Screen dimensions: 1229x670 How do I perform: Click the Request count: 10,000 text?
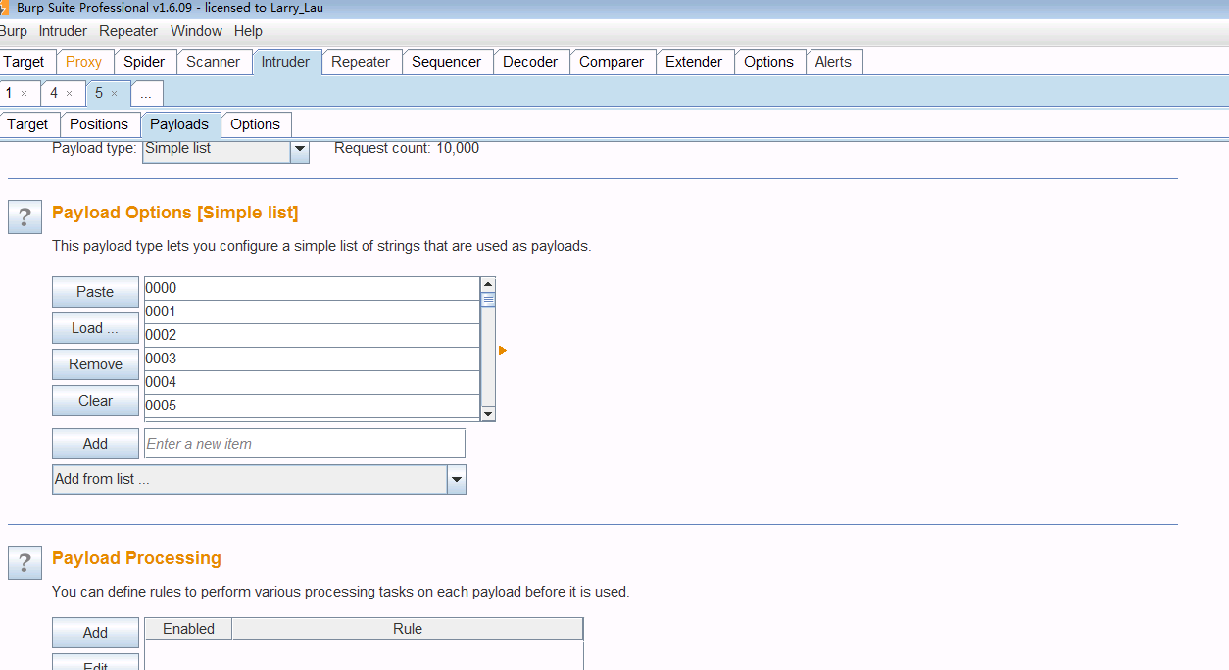coord(407,148)
